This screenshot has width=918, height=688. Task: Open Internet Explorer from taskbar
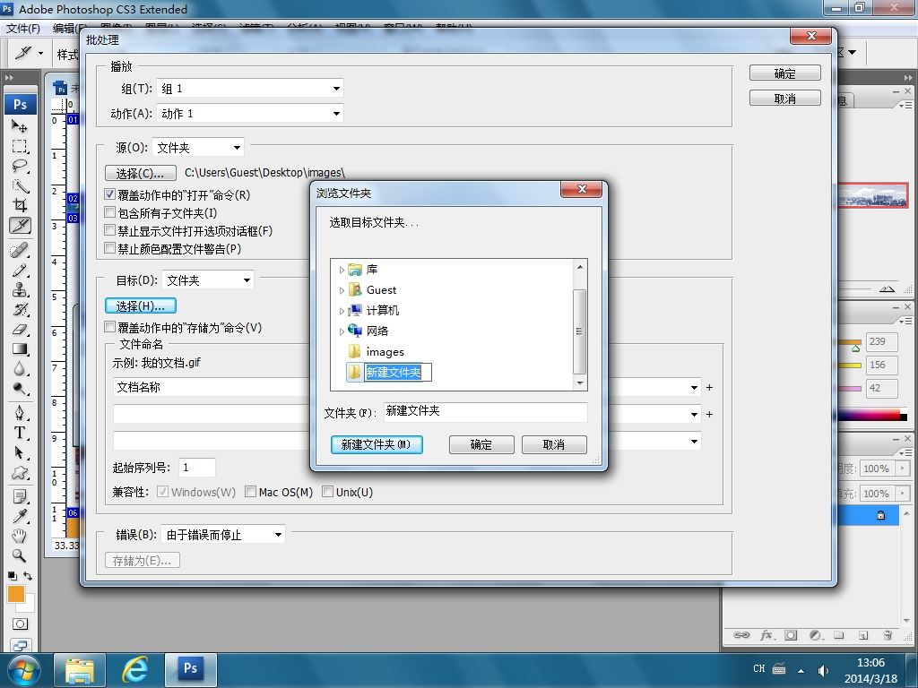tap(134, 669)
